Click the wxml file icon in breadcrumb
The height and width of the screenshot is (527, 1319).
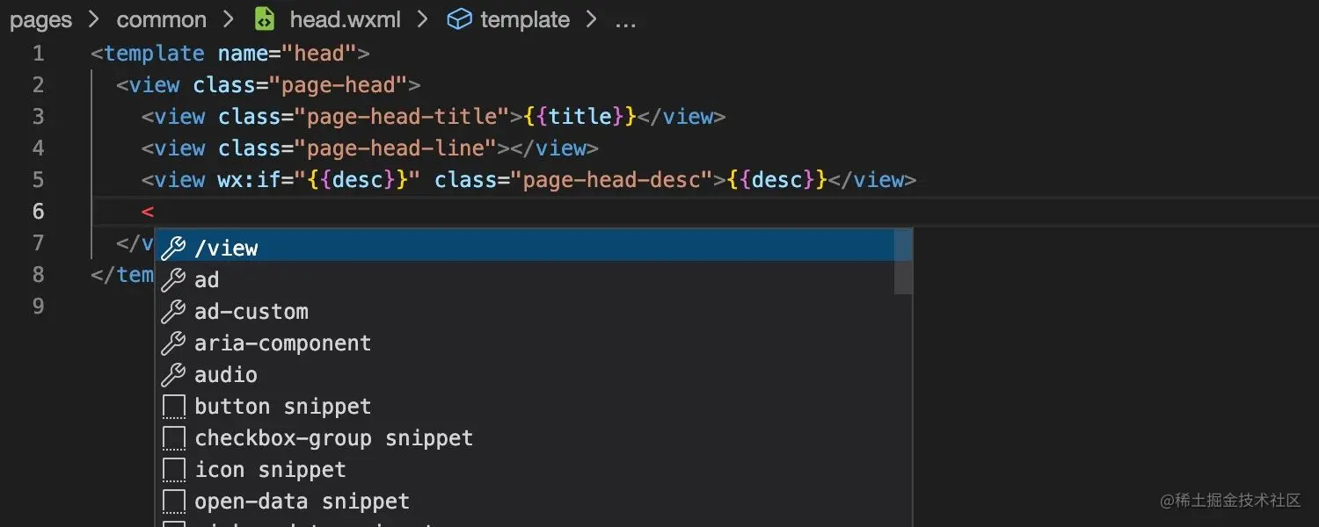coord(265,19)
